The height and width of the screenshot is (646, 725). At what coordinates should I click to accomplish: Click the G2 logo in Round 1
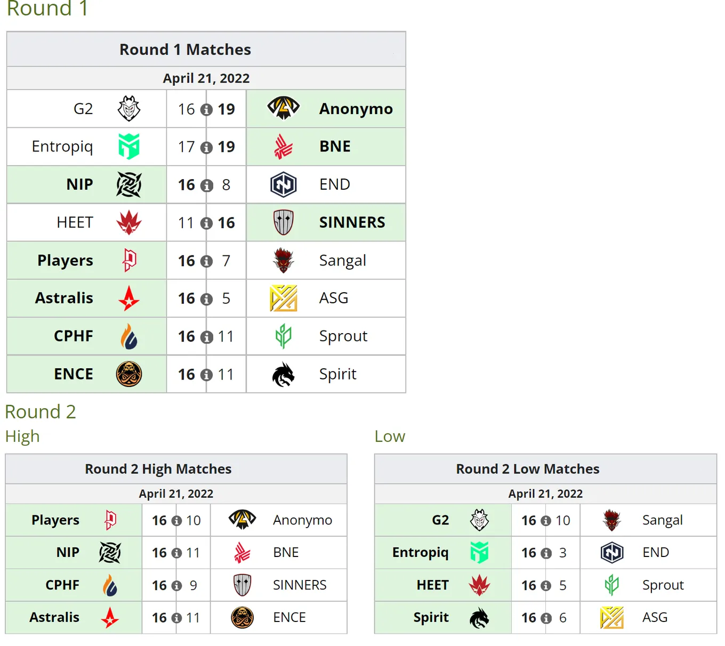[x=129, y=109]
